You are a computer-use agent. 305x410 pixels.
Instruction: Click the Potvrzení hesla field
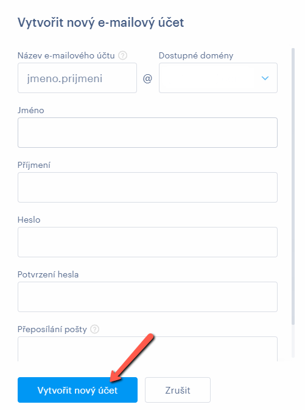(x=147, y=297)
